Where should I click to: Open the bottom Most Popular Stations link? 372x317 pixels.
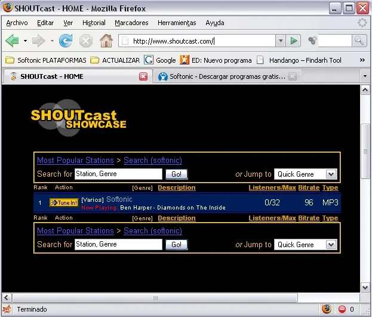(x=75, y=231)
